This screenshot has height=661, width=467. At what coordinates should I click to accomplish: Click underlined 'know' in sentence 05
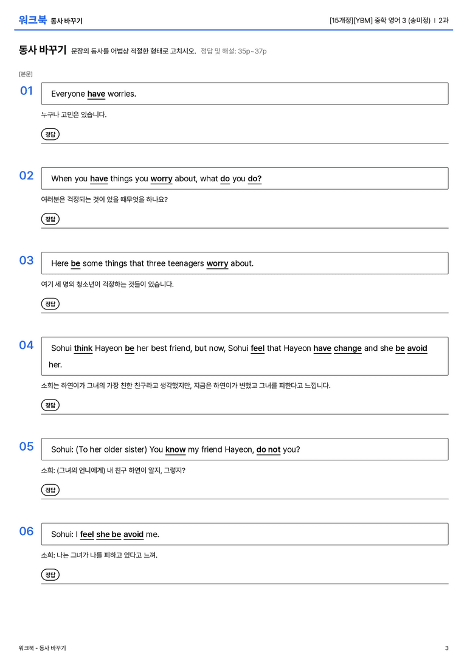[x=175, y=450]
